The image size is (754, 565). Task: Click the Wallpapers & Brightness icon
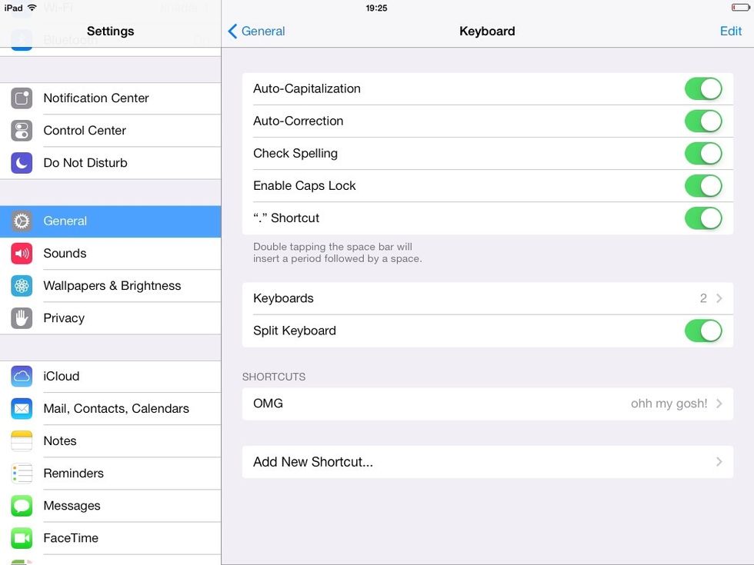coord(20,285)
